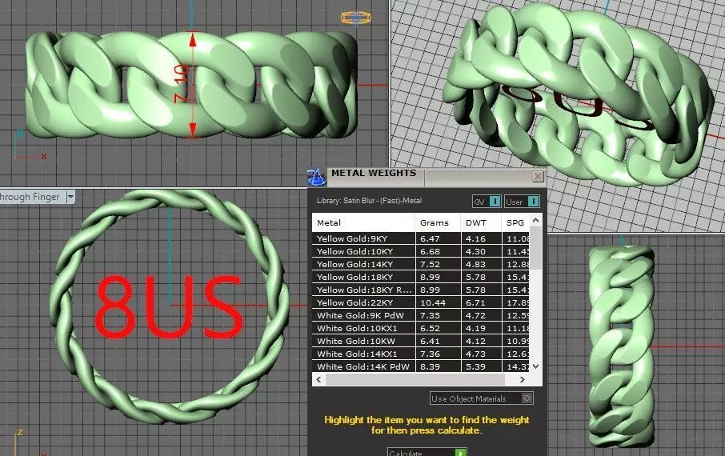The image size is (725, 456).
Task: Click the scroll right arrow below metals table
Action: 522,379
